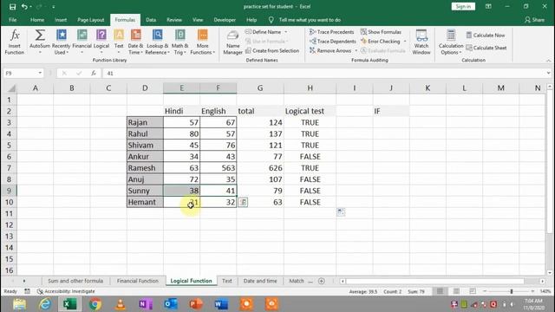
Task: Click the Auto Fill Options icon below the table
Action: 341,211
